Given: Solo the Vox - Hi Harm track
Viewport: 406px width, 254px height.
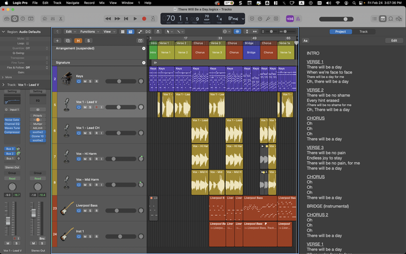Looking at the screenshot, I should 90,159.
